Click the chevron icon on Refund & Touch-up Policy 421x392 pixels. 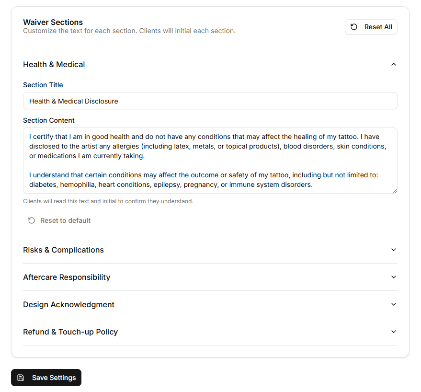(393, 332)
